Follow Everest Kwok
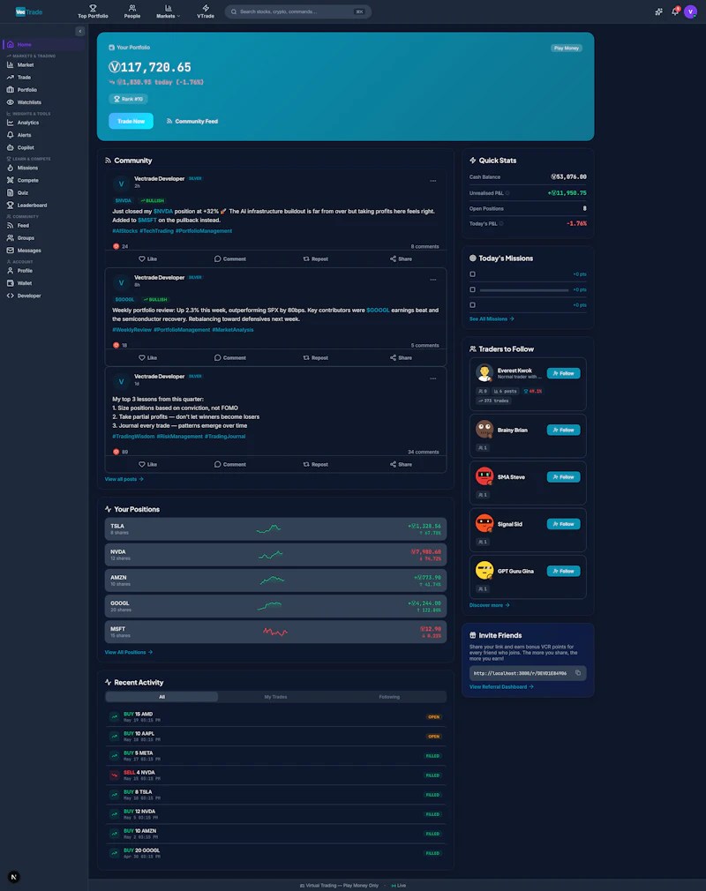706x891 pixels. [x=563, y=373]
